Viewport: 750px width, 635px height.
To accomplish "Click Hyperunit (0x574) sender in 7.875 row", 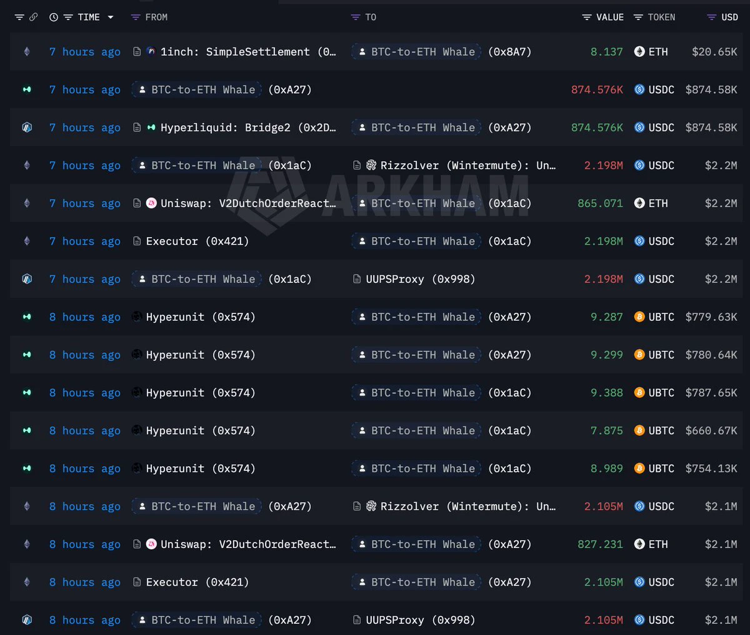I will coord(200,430).
